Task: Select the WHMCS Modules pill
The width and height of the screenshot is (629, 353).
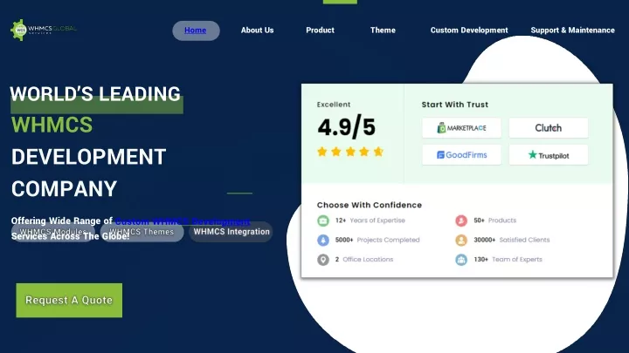Action: (x=52, y=232)
